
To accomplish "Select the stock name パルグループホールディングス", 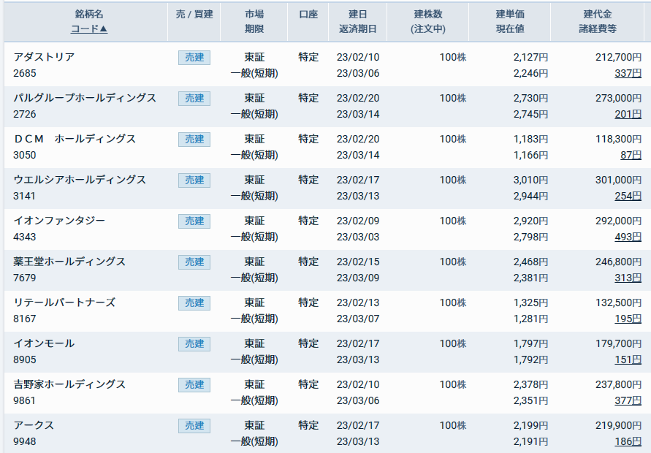I will [x=85, y=98].
